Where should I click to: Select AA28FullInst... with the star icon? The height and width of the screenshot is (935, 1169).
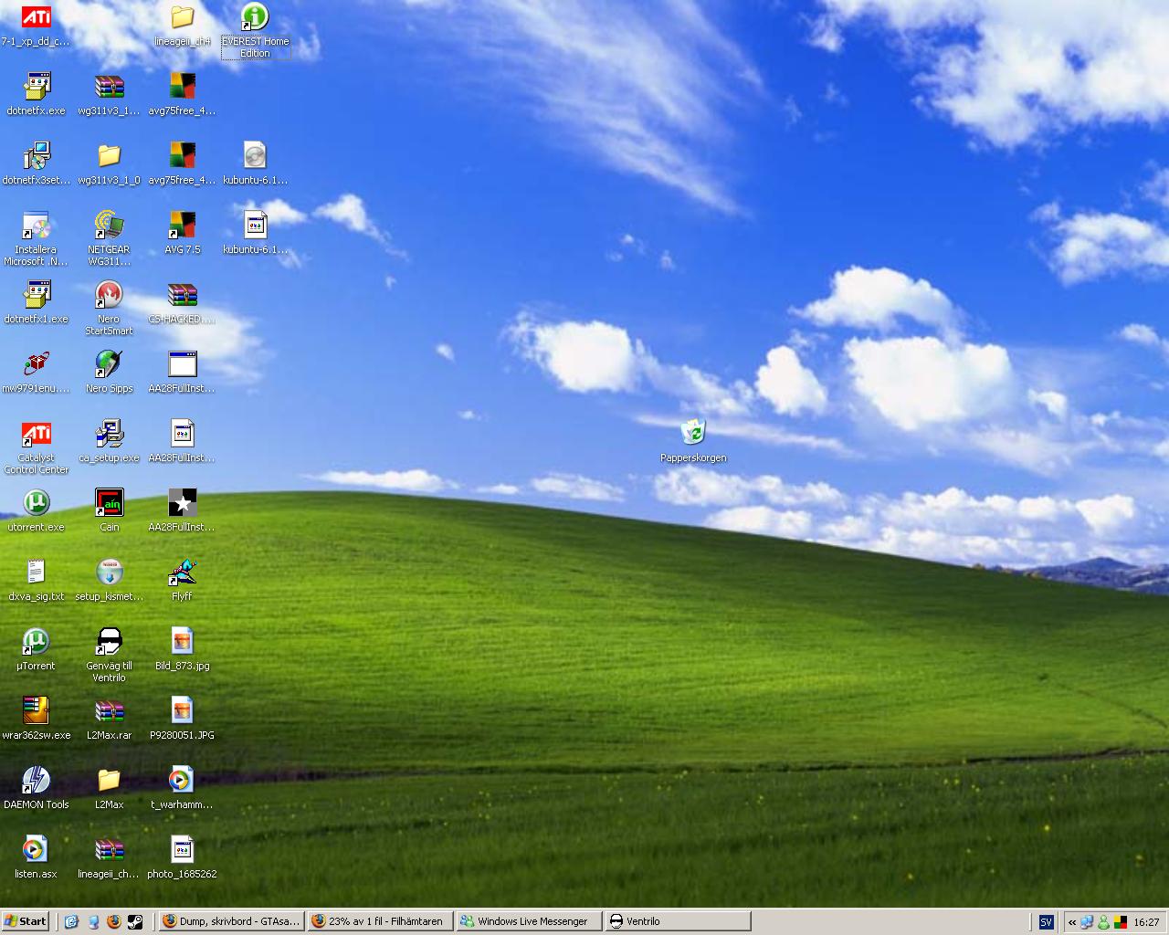point(183,511)
